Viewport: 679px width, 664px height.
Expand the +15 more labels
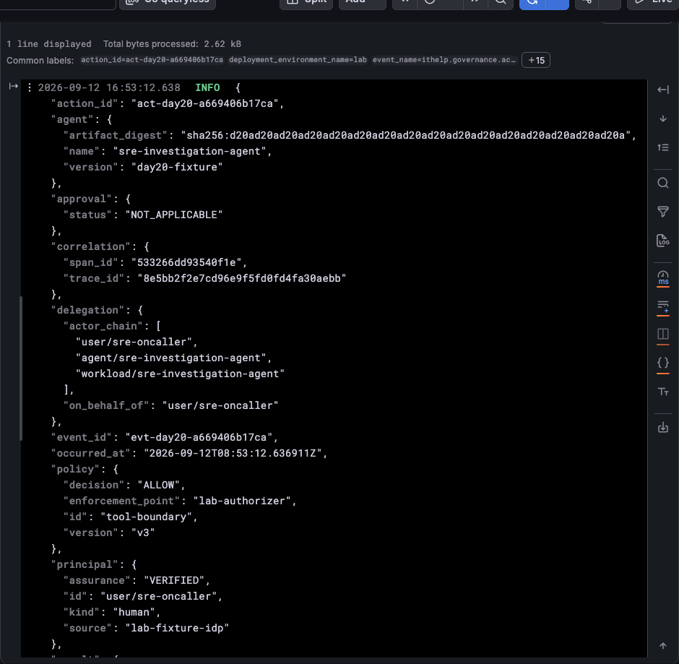[x=536, y=60]
